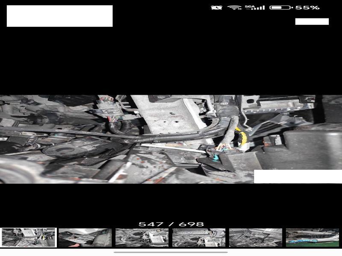Open the second thumbnail in the strip
The image size is (342, 256).
(85, 237)
